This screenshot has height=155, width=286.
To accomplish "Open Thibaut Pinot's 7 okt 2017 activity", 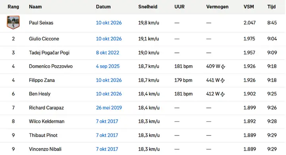I will (x=107, y=135).
